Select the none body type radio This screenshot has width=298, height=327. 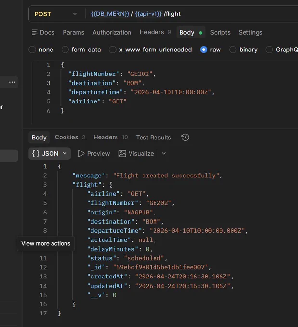pos(32,50)
